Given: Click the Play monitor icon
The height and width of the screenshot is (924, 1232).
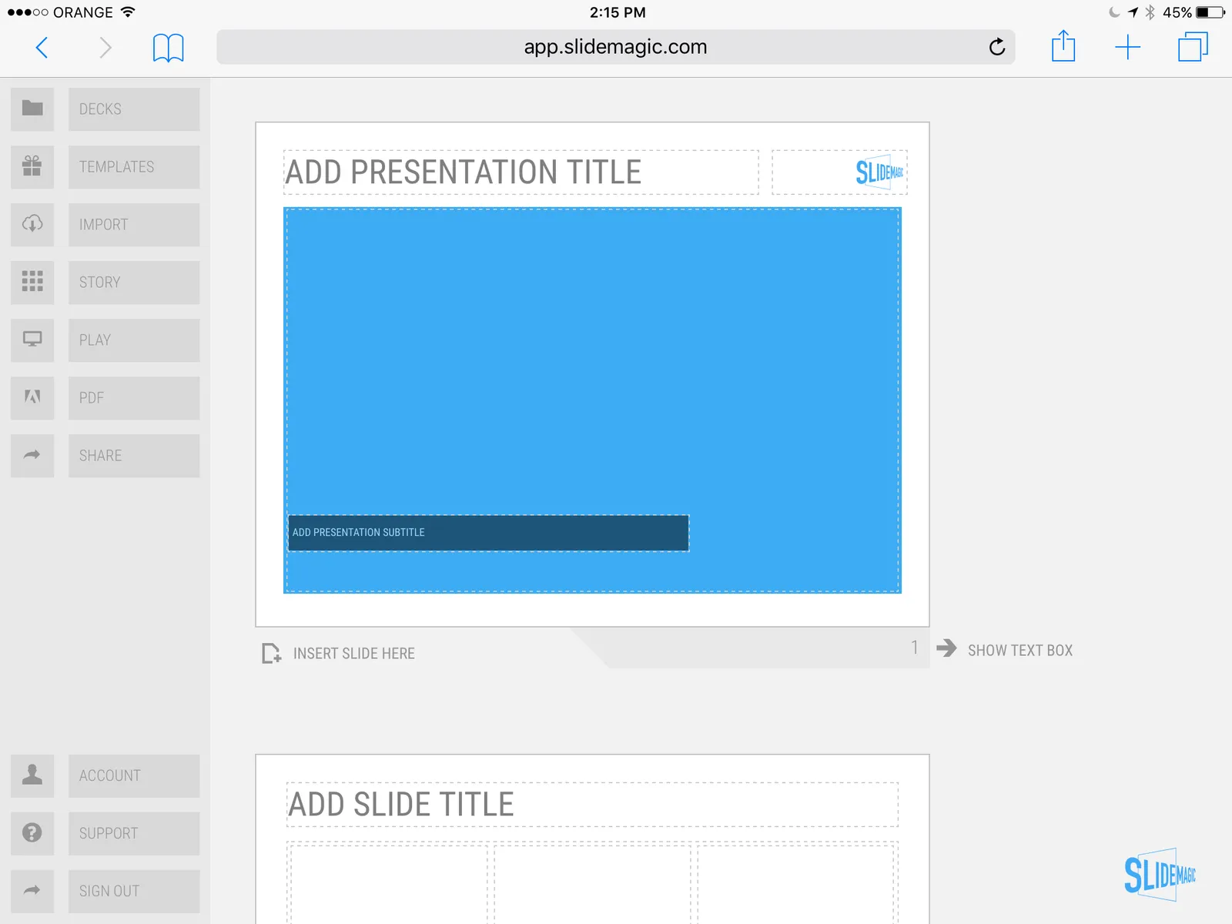Looking at the screenshot, I should pyautogui.click(x=32, y=340).
